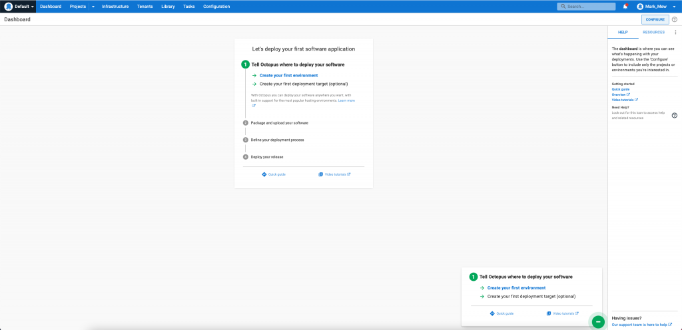The width and height of the screenshot is (682, 330).
Task: Open the Infrastructure section
Action: pos(115,7)
